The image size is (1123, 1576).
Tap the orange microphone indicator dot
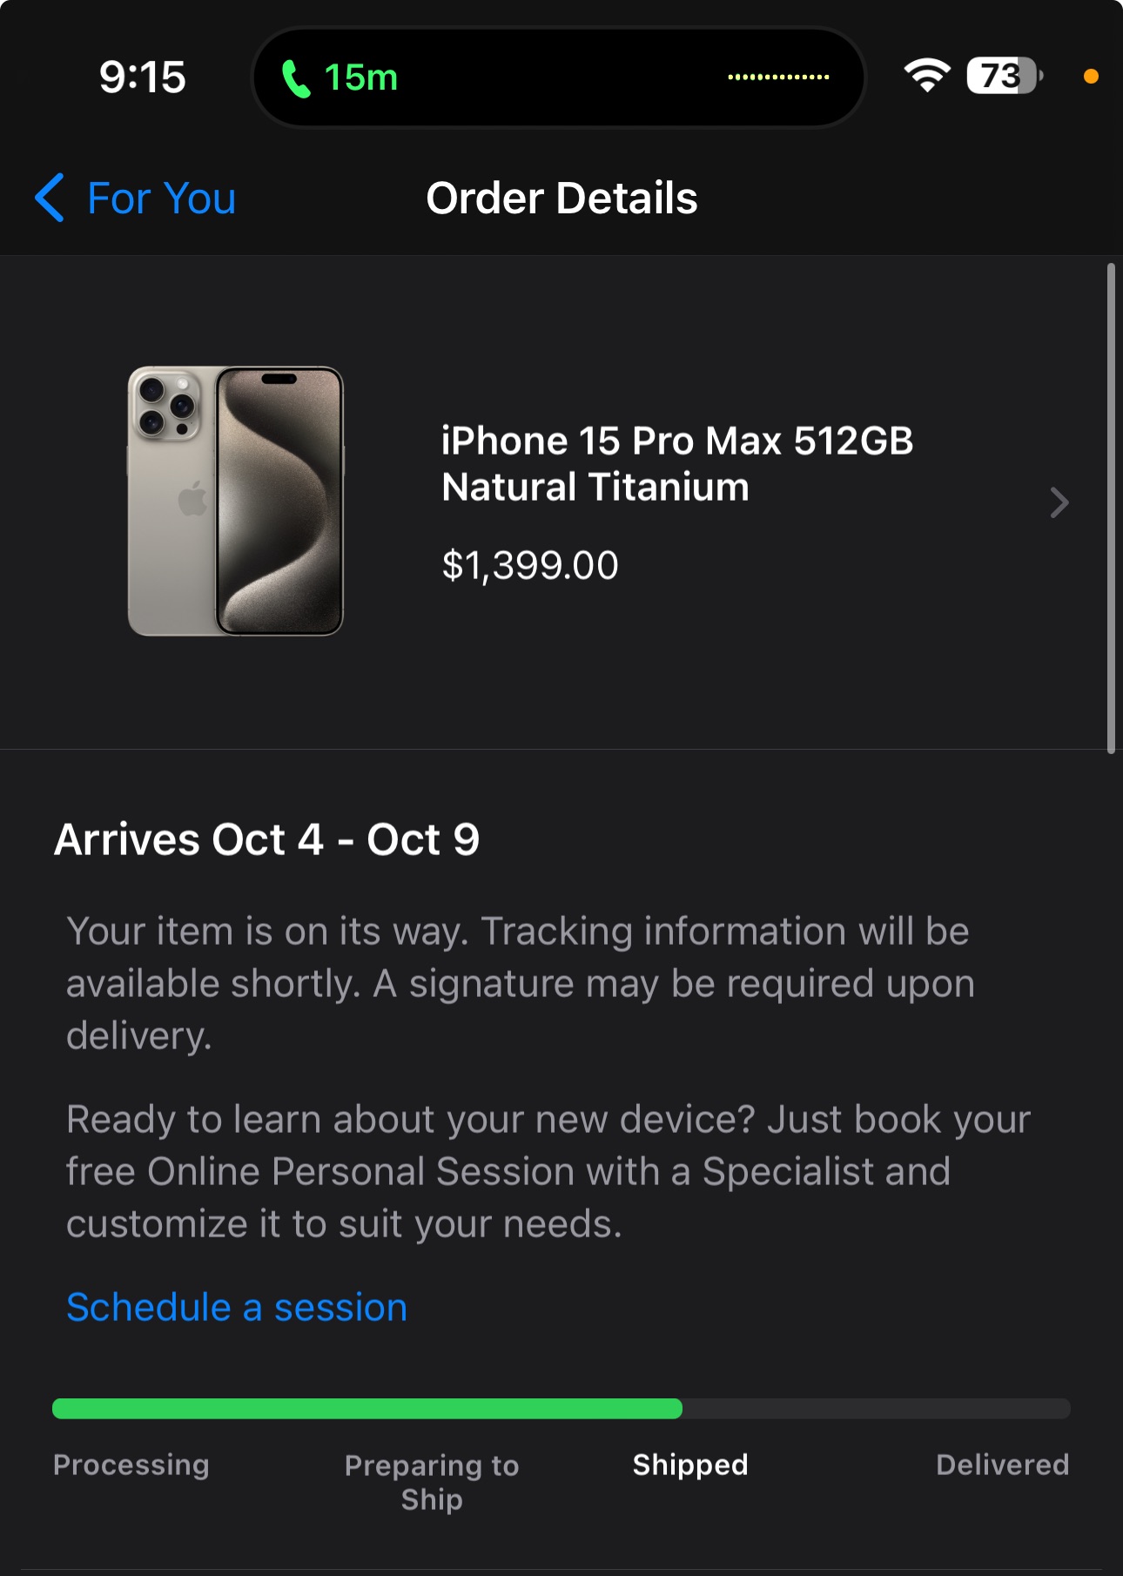pos(1090,77)
